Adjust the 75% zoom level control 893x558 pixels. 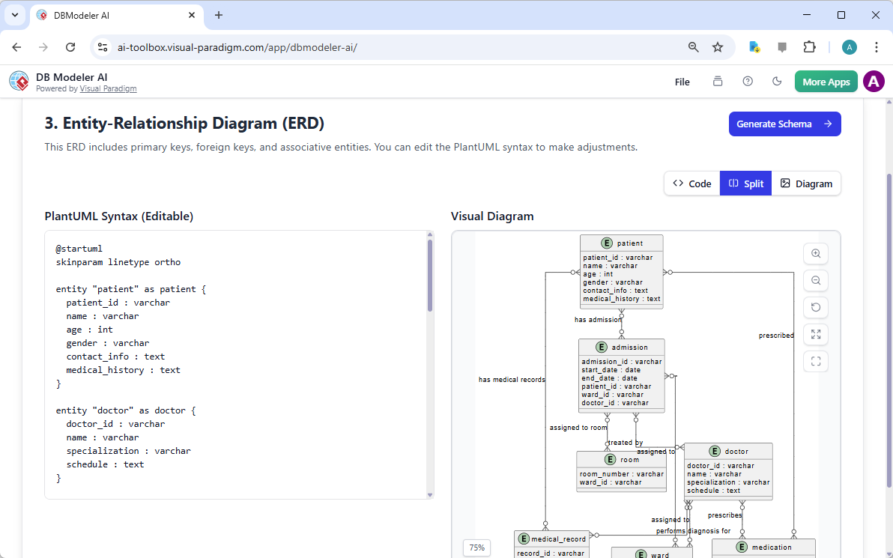point(476,548)
